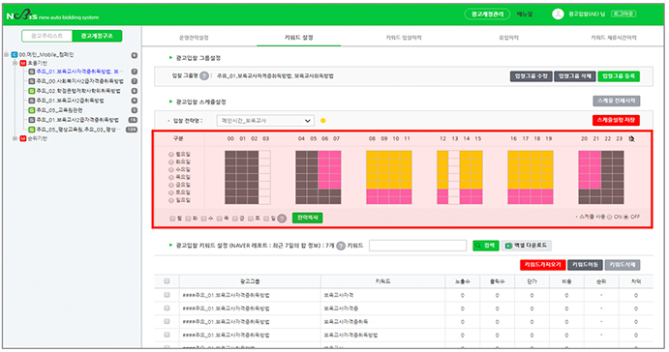The height and width of the screenshot is (352, 669).
Task: Switch to 키워드 설정 tab
Action: tap(299, 38)
